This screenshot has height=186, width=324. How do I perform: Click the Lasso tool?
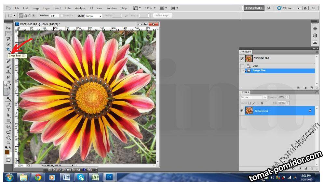coord(8,39)
